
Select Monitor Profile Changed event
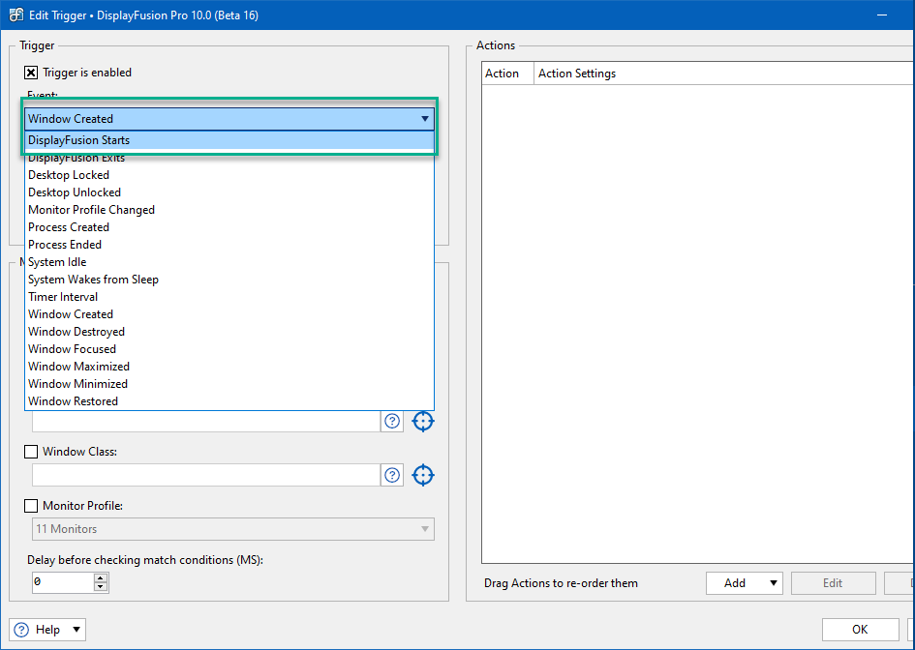click(x=229, y=210)
